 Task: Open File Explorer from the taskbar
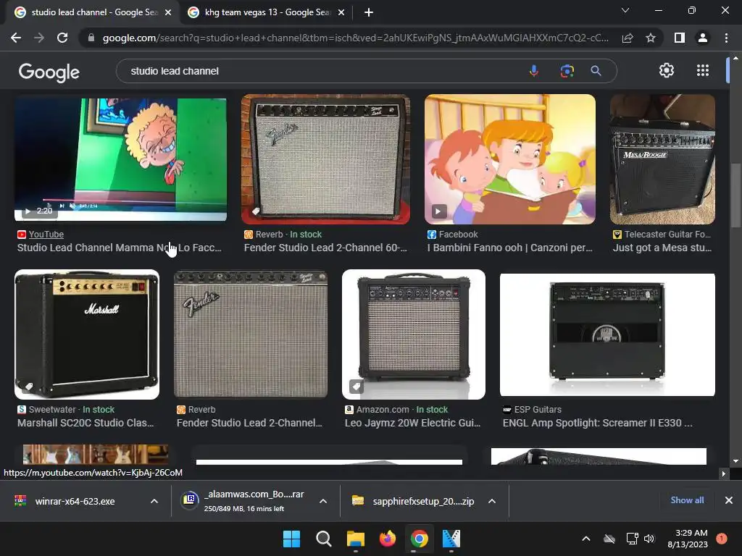[355, 539]
